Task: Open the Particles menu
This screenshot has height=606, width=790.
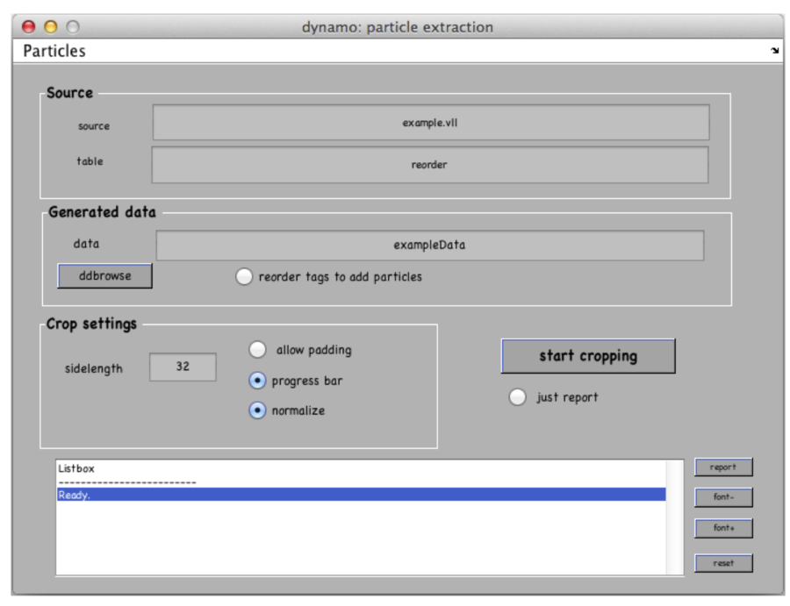Action: pos(54,51)
